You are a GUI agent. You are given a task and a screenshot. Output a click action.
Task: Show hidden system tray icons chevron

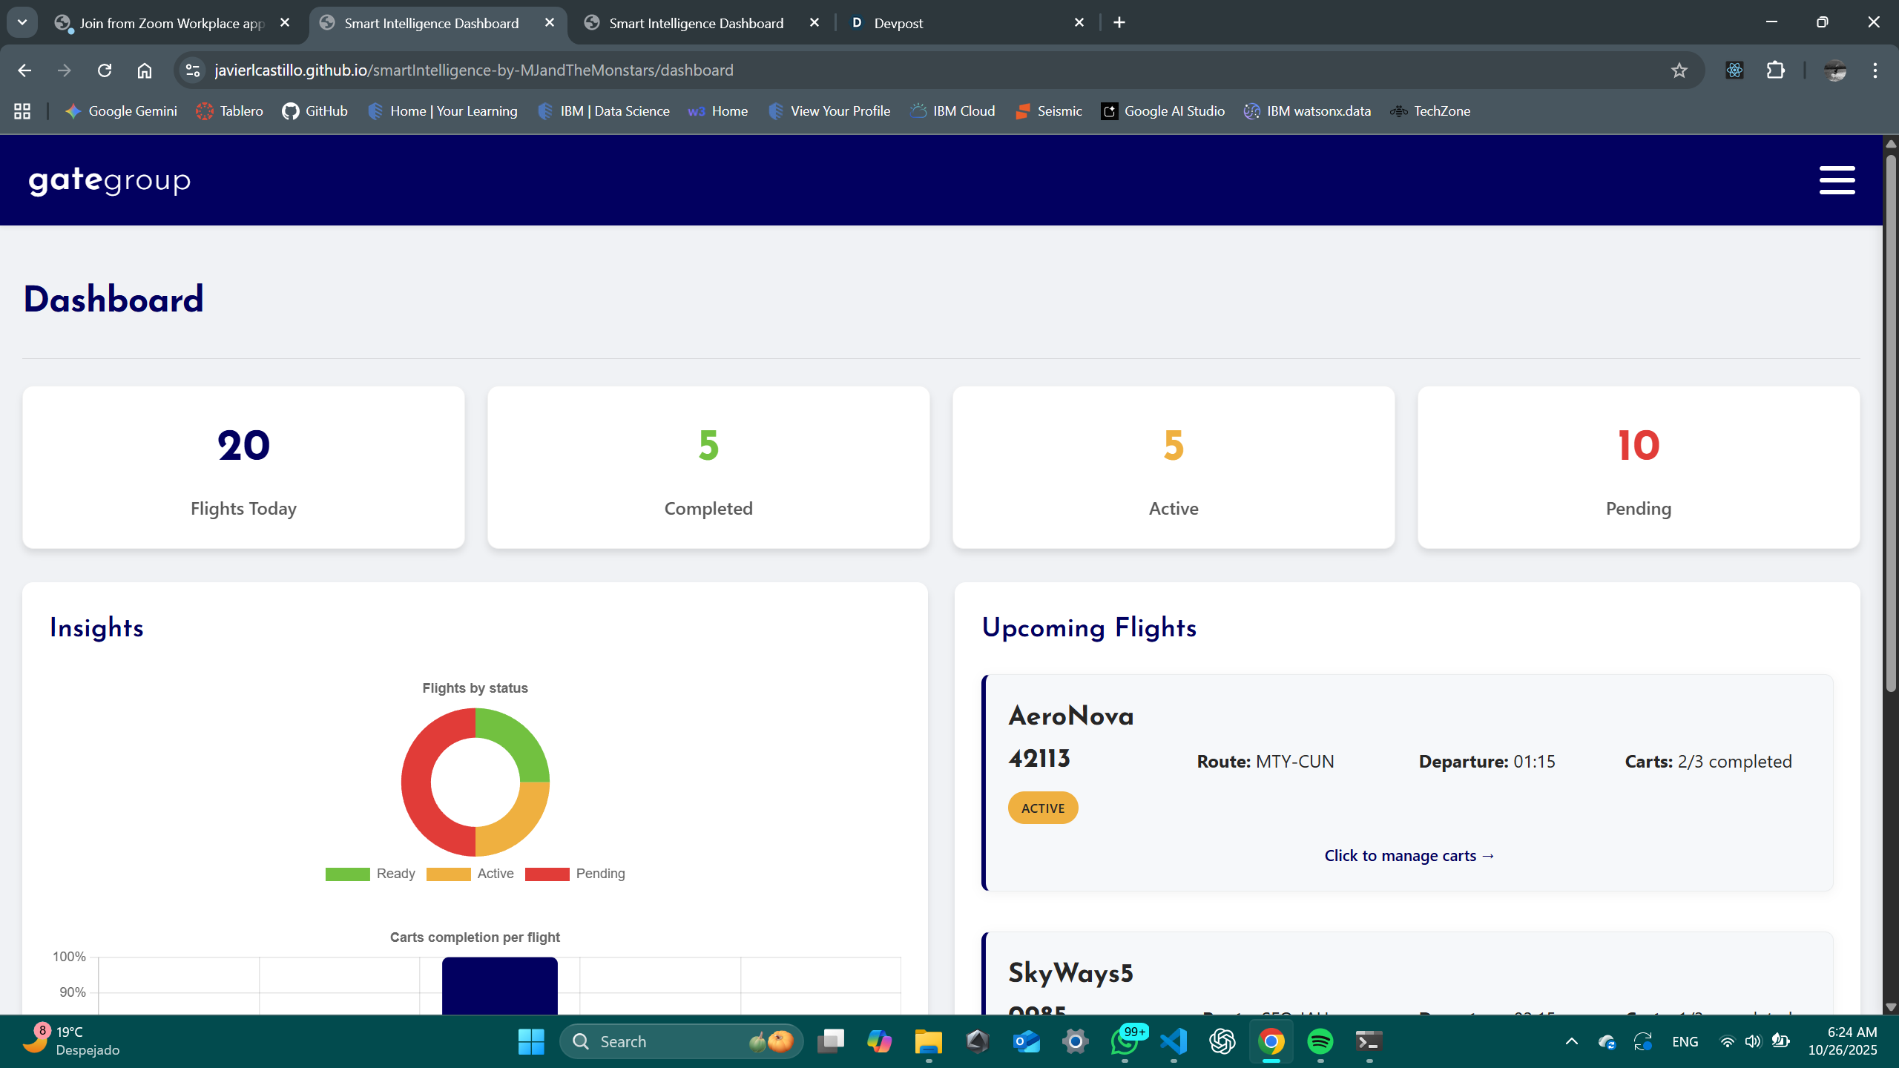1571,1041
